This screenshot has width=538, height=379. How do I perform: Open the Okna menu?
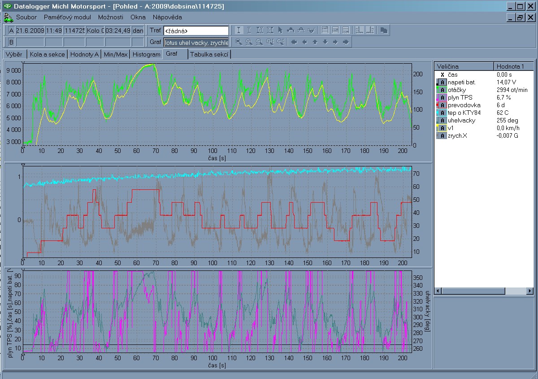click(138, 17)
